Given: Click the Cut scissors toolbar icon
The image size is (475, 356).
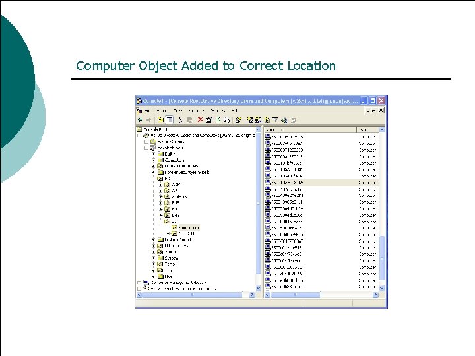Looking at the screenshot, I should pos(181,120).
